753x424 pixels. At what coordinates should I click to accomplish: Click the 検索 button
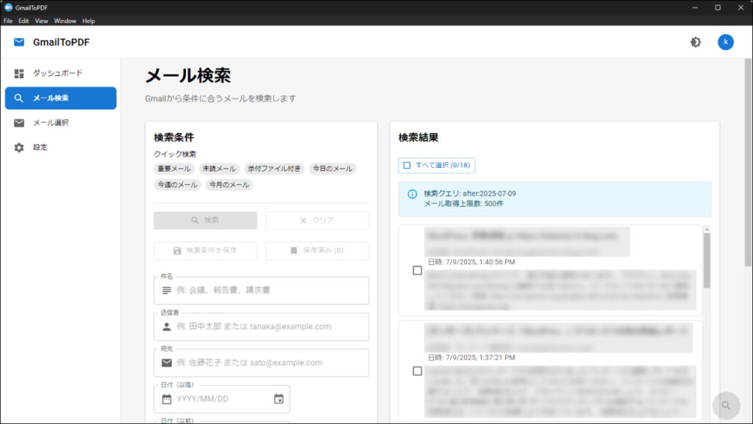point(206,220)
